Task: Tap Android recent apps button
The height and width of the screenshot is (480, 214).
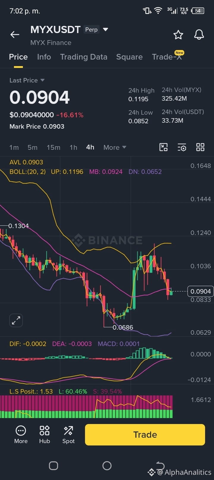Action: click(53, 465)
